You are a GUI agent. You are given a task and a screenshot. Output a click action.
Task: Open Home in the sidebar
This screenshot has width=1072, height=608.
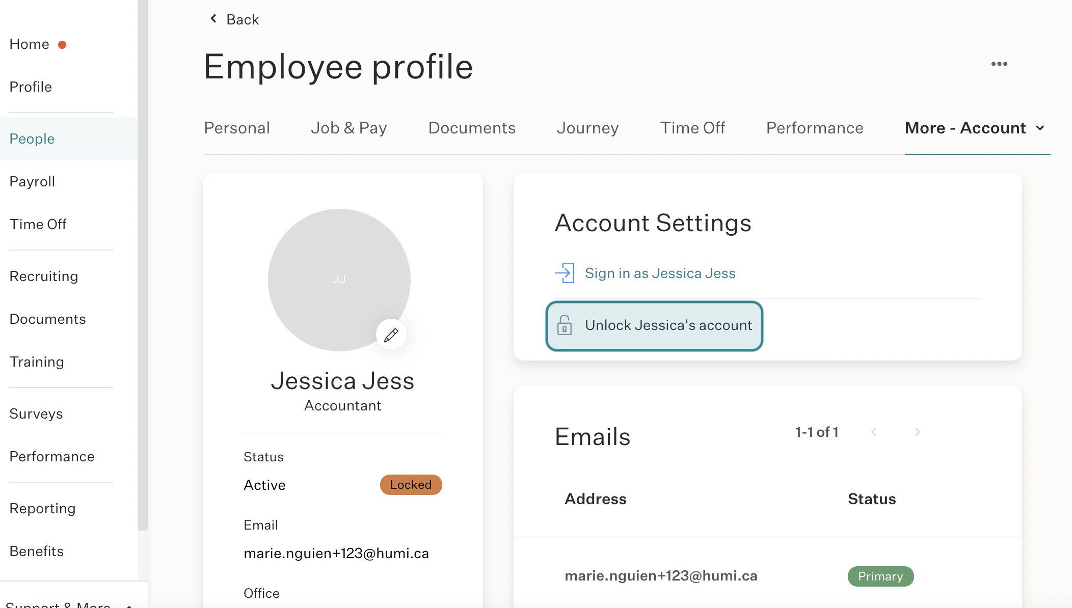click(x=30, y=44)
